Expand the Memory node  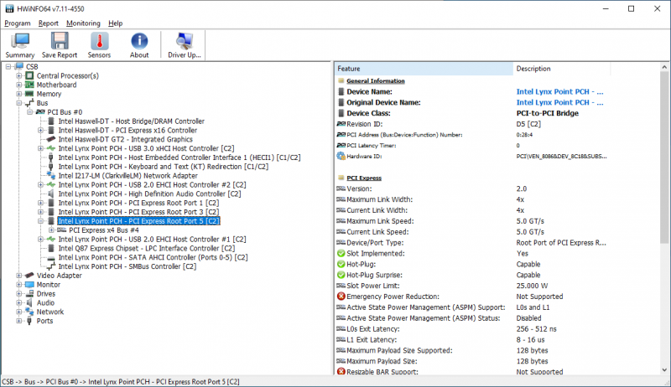click(x=18, y=94)
